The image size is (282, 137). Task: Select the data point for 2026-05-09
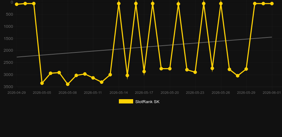pos(76,75)
